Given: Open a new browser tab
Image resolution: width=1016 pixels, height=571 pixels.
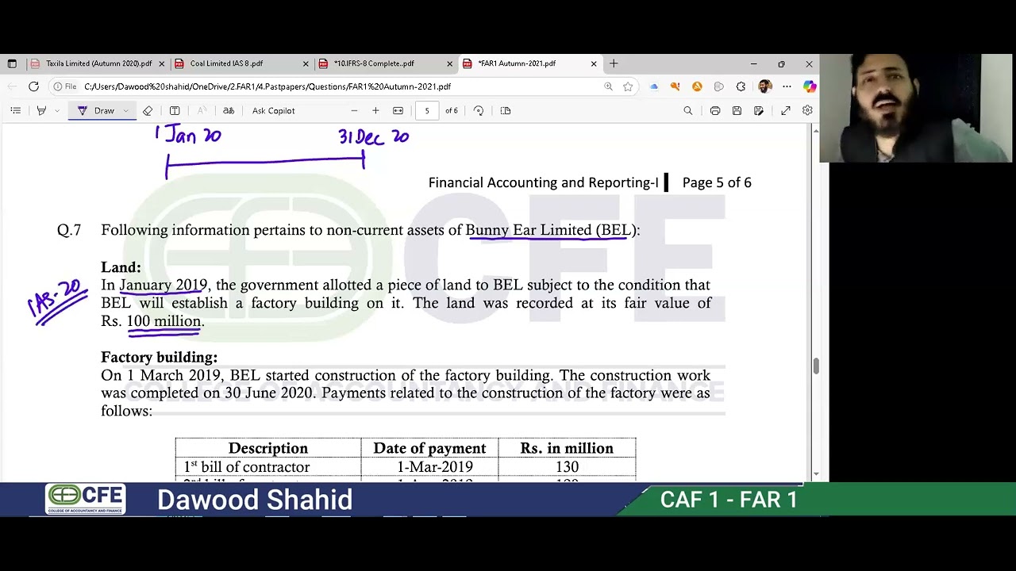Looking at the screenshot, I should [614, 63].
